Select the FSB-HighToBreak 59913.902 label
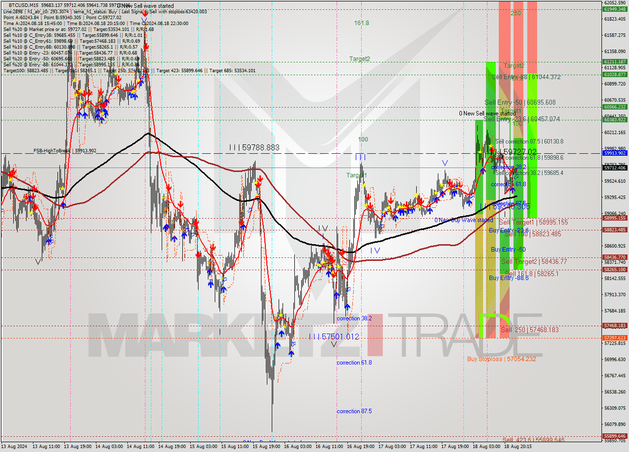 (65, 151)
